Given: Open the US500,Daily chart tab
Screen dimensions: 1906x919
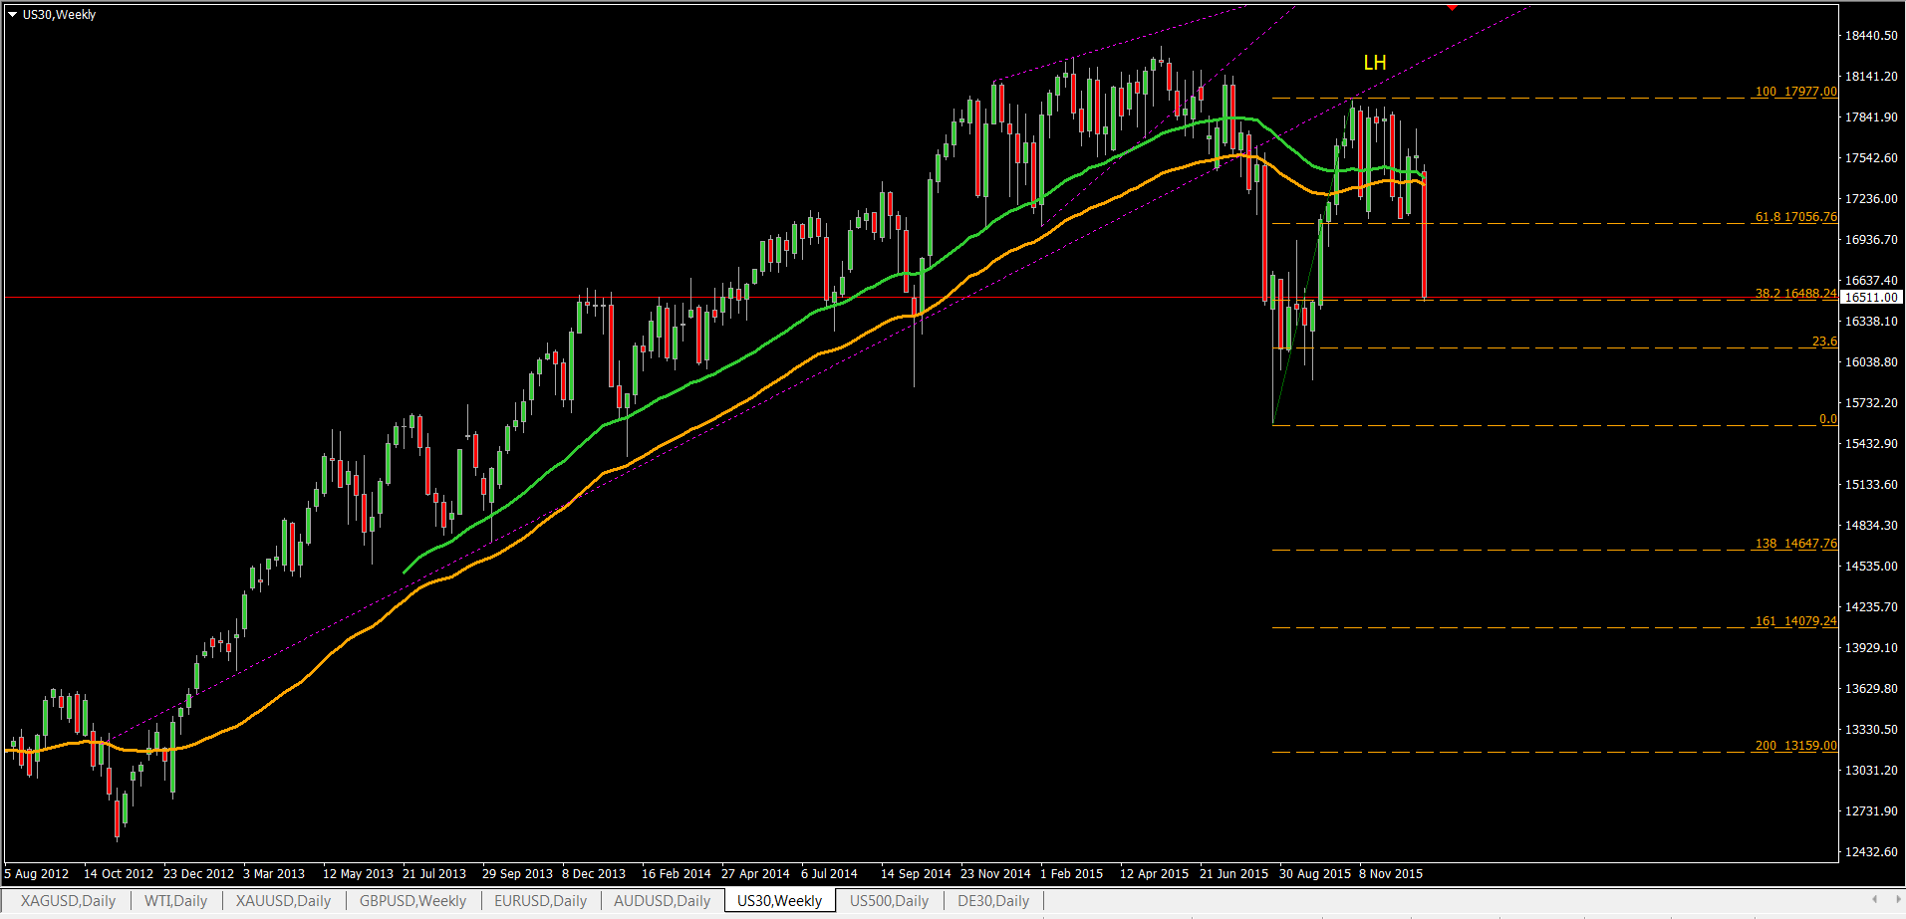Looking at the screenshot, I should 889,901.
